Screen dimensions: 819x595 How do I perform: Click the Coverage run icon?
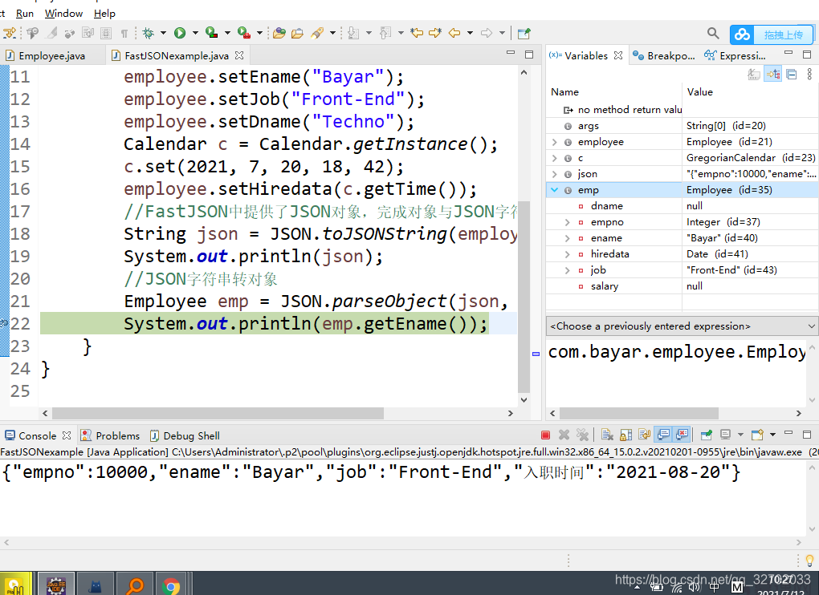click(x=211, y=34)
